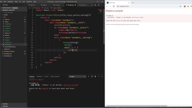Click the split editor icon
The height and width of the screenshot is (108, 192).
99,5
